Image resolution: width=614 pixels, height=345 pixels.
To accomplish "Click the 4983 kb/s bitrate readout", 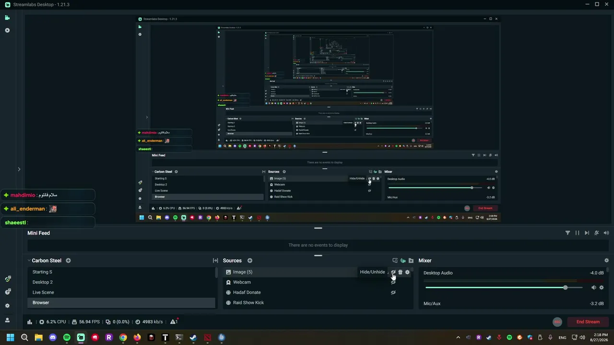I will [x=149, y=322].
